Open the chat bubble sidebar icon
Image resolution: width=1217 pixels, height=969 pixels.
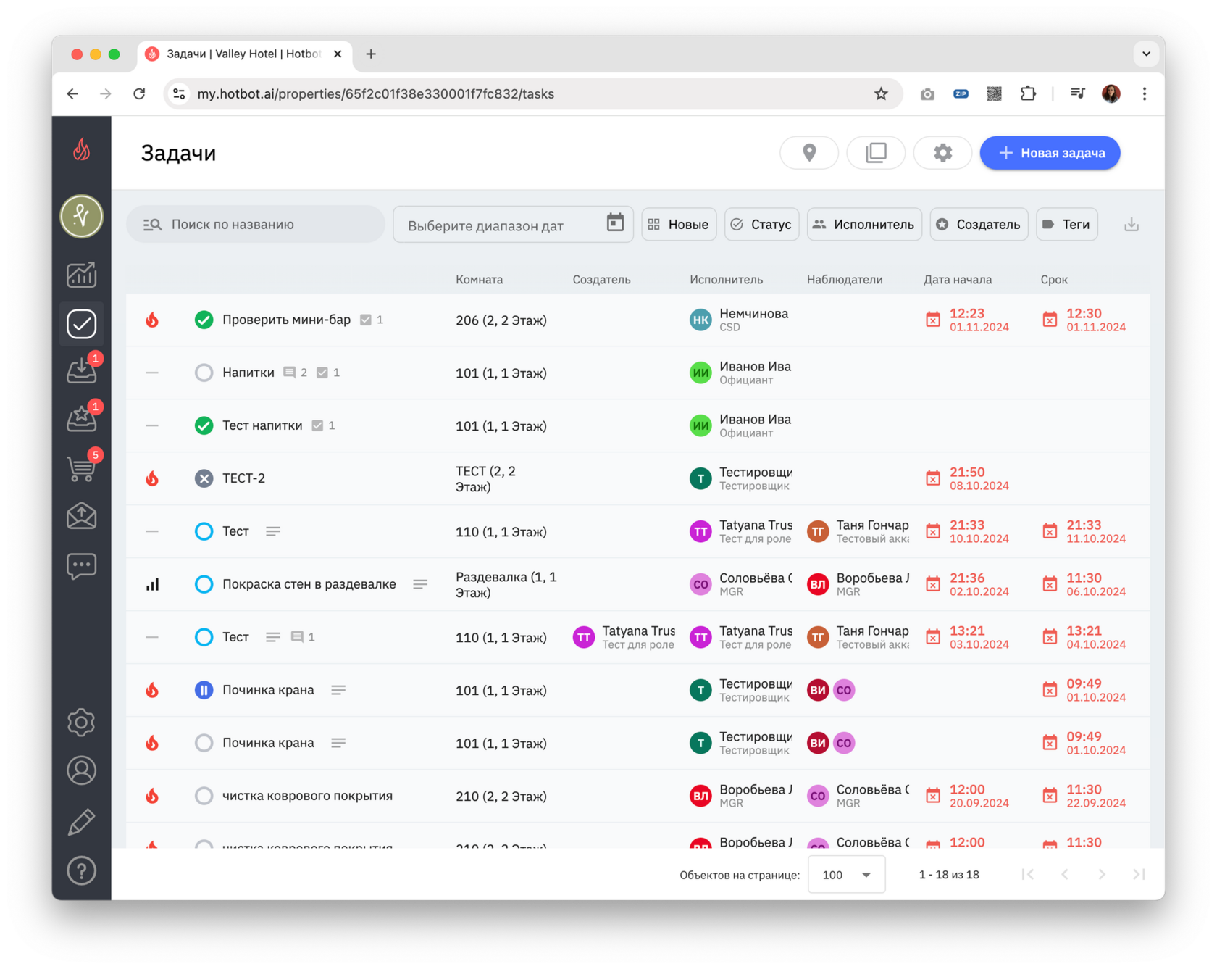(81, 565)
